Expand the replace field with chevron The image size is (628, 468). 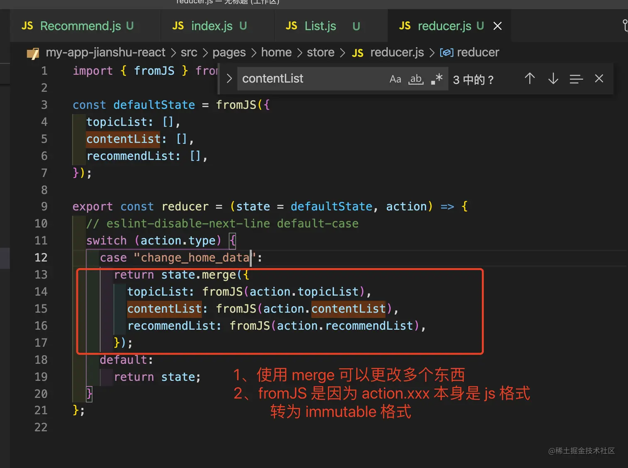(x=229, y=78)
